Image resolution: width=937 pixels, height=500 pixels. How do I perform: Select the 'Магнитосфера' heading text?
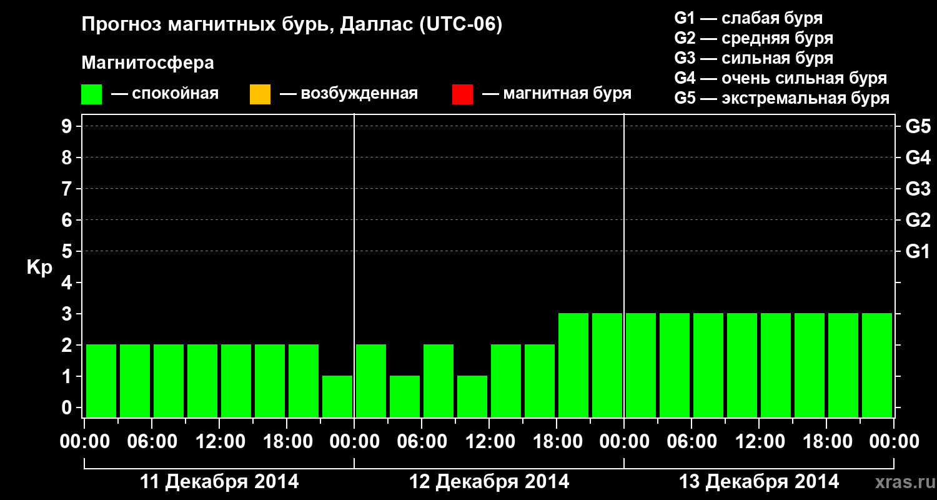click(148, 63)
